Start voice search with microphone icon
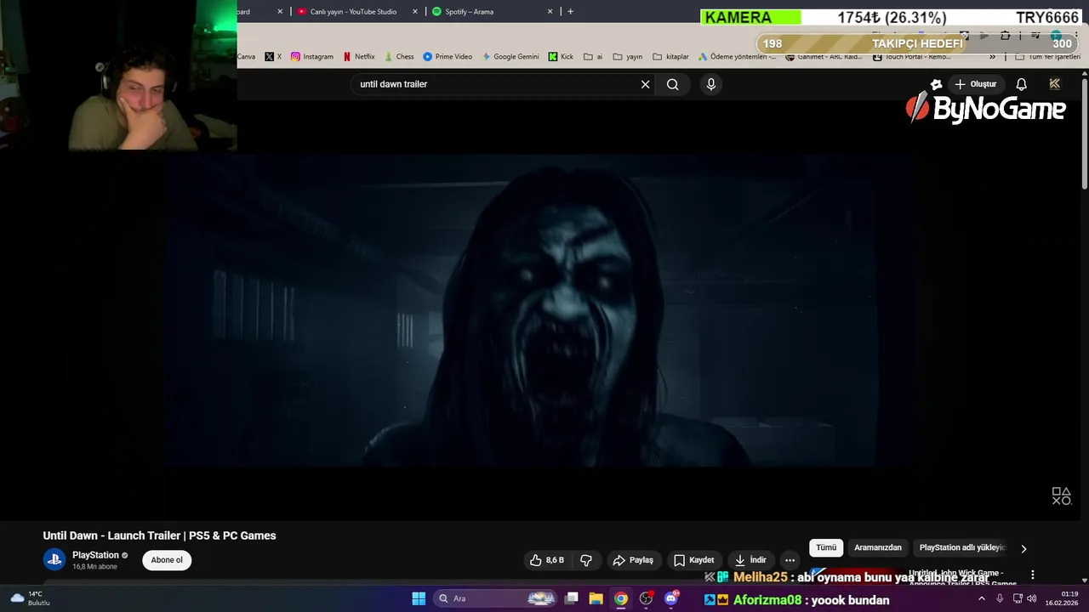 [711, 84]
